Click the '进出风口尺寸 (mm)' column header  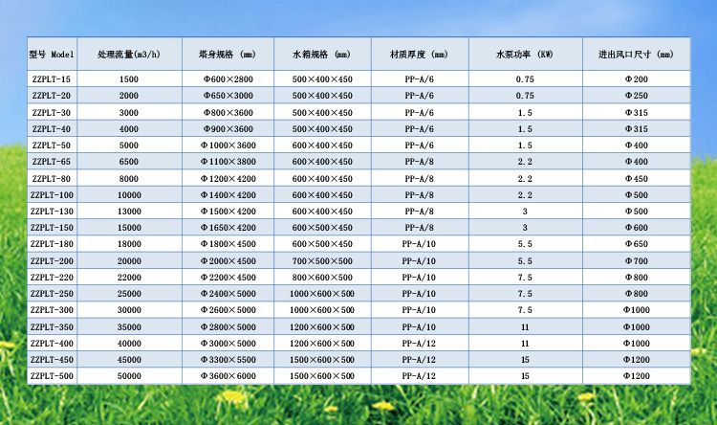point(637,54)
